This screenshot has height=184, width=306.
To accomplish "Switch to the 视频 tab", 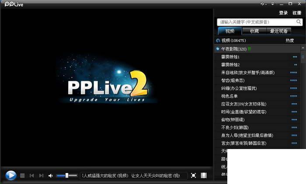I will (x=229, y=31).
